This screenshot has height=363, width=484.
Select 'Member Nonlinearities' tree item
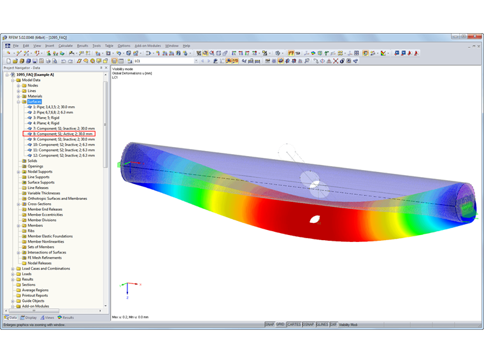(x=46, y=242)
